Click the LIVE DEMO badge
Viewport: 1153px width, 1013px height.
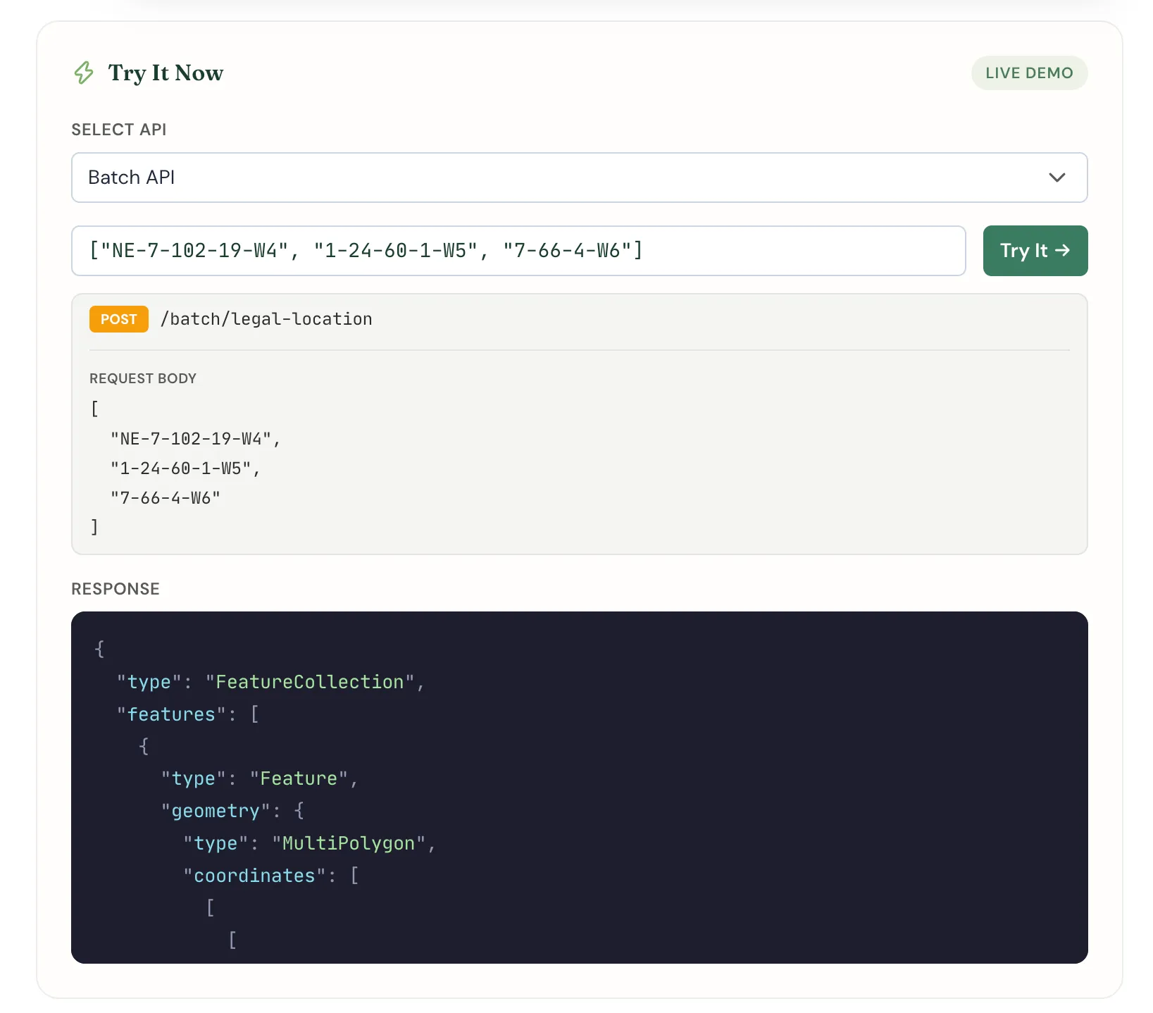(1029, 73)
